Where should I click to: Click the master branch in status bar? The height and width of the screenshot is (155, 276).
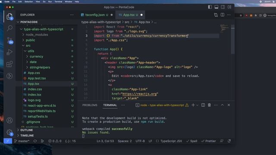click(x=22, y=141)
